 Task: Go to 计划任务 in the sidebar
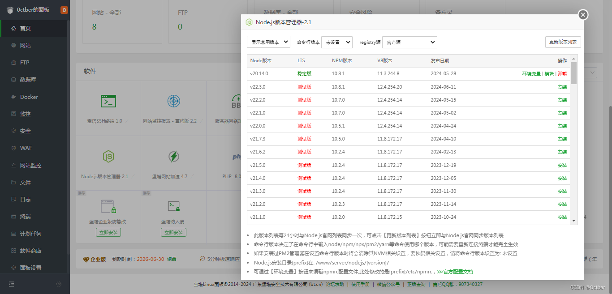tap(31, 234)
